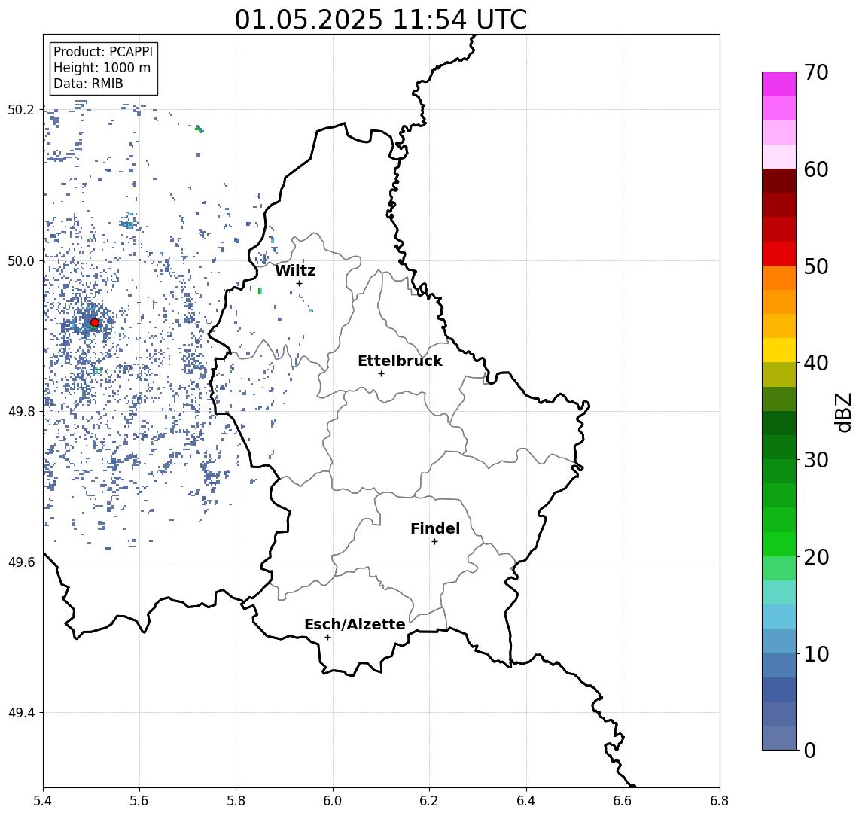Click longitude tick label 6.0
Viewport: 862px width, 816px height.
[333, 801]
